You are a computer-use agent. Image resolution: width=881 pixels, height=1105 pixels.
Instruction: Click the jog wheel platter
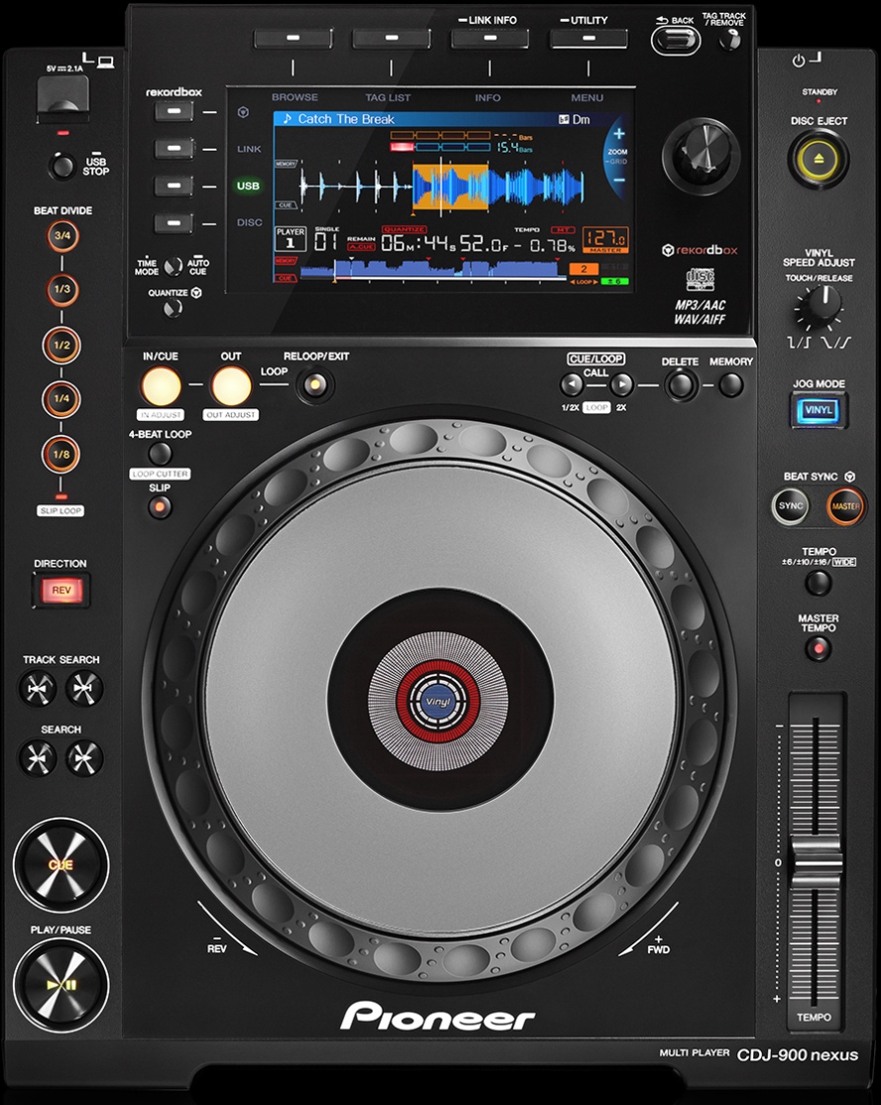[x=438, y=702]
